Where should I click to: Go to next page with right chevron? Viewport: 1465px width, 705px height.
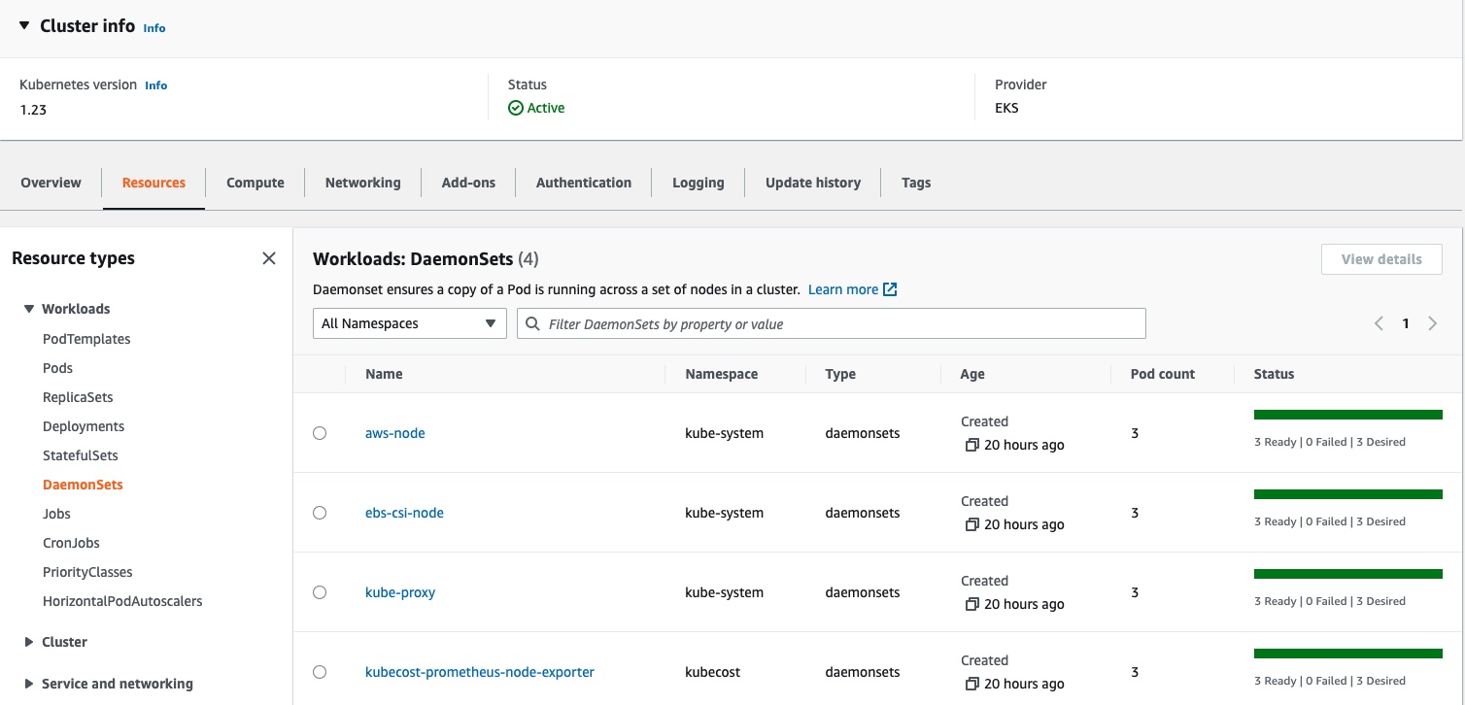(1432, 323)
